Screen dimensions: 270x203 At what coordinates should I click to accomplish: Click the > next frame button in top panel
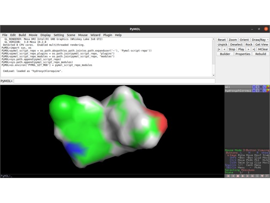coord(249,49)
